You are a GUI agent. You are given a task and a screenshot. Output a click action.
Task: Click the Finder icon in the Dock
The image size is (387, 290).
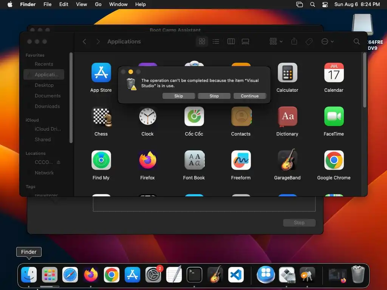tap(29, 275)
